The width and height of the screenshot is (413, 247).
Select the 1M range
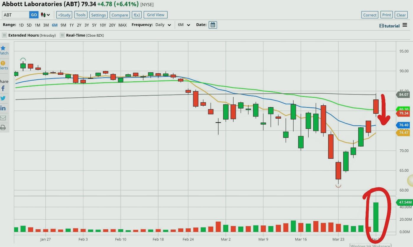click(x=37, y=25)
